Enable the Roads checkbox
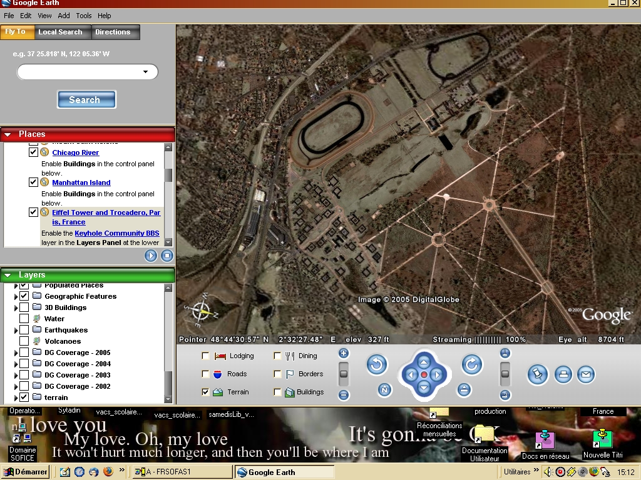641x480 pixels. (x=205, y=374)
